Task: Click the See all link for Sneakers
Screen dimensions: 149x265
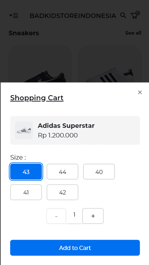Action: [x=133, y=33]
